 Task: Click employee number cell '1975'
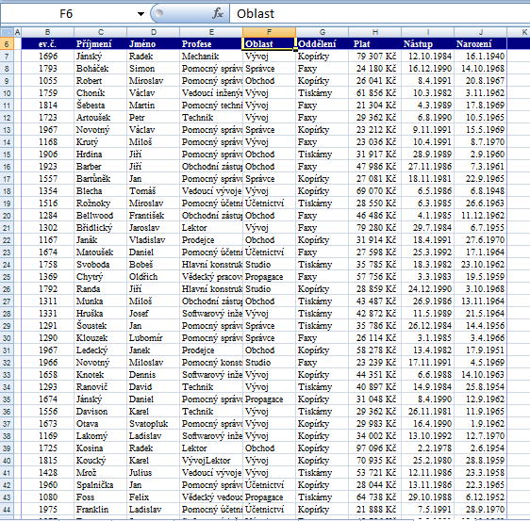point(47,510)
